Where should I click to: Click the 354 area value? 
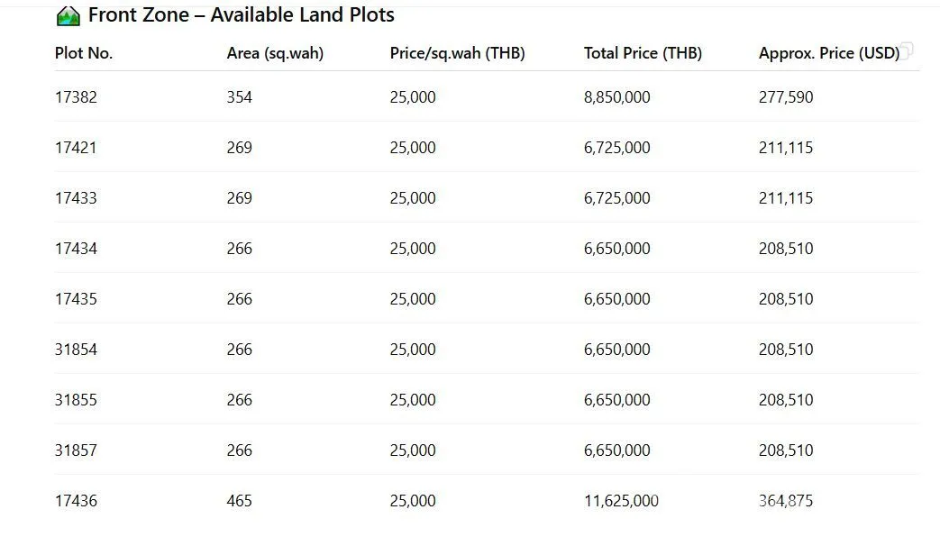pyautogui.click(x=239, y=97)
